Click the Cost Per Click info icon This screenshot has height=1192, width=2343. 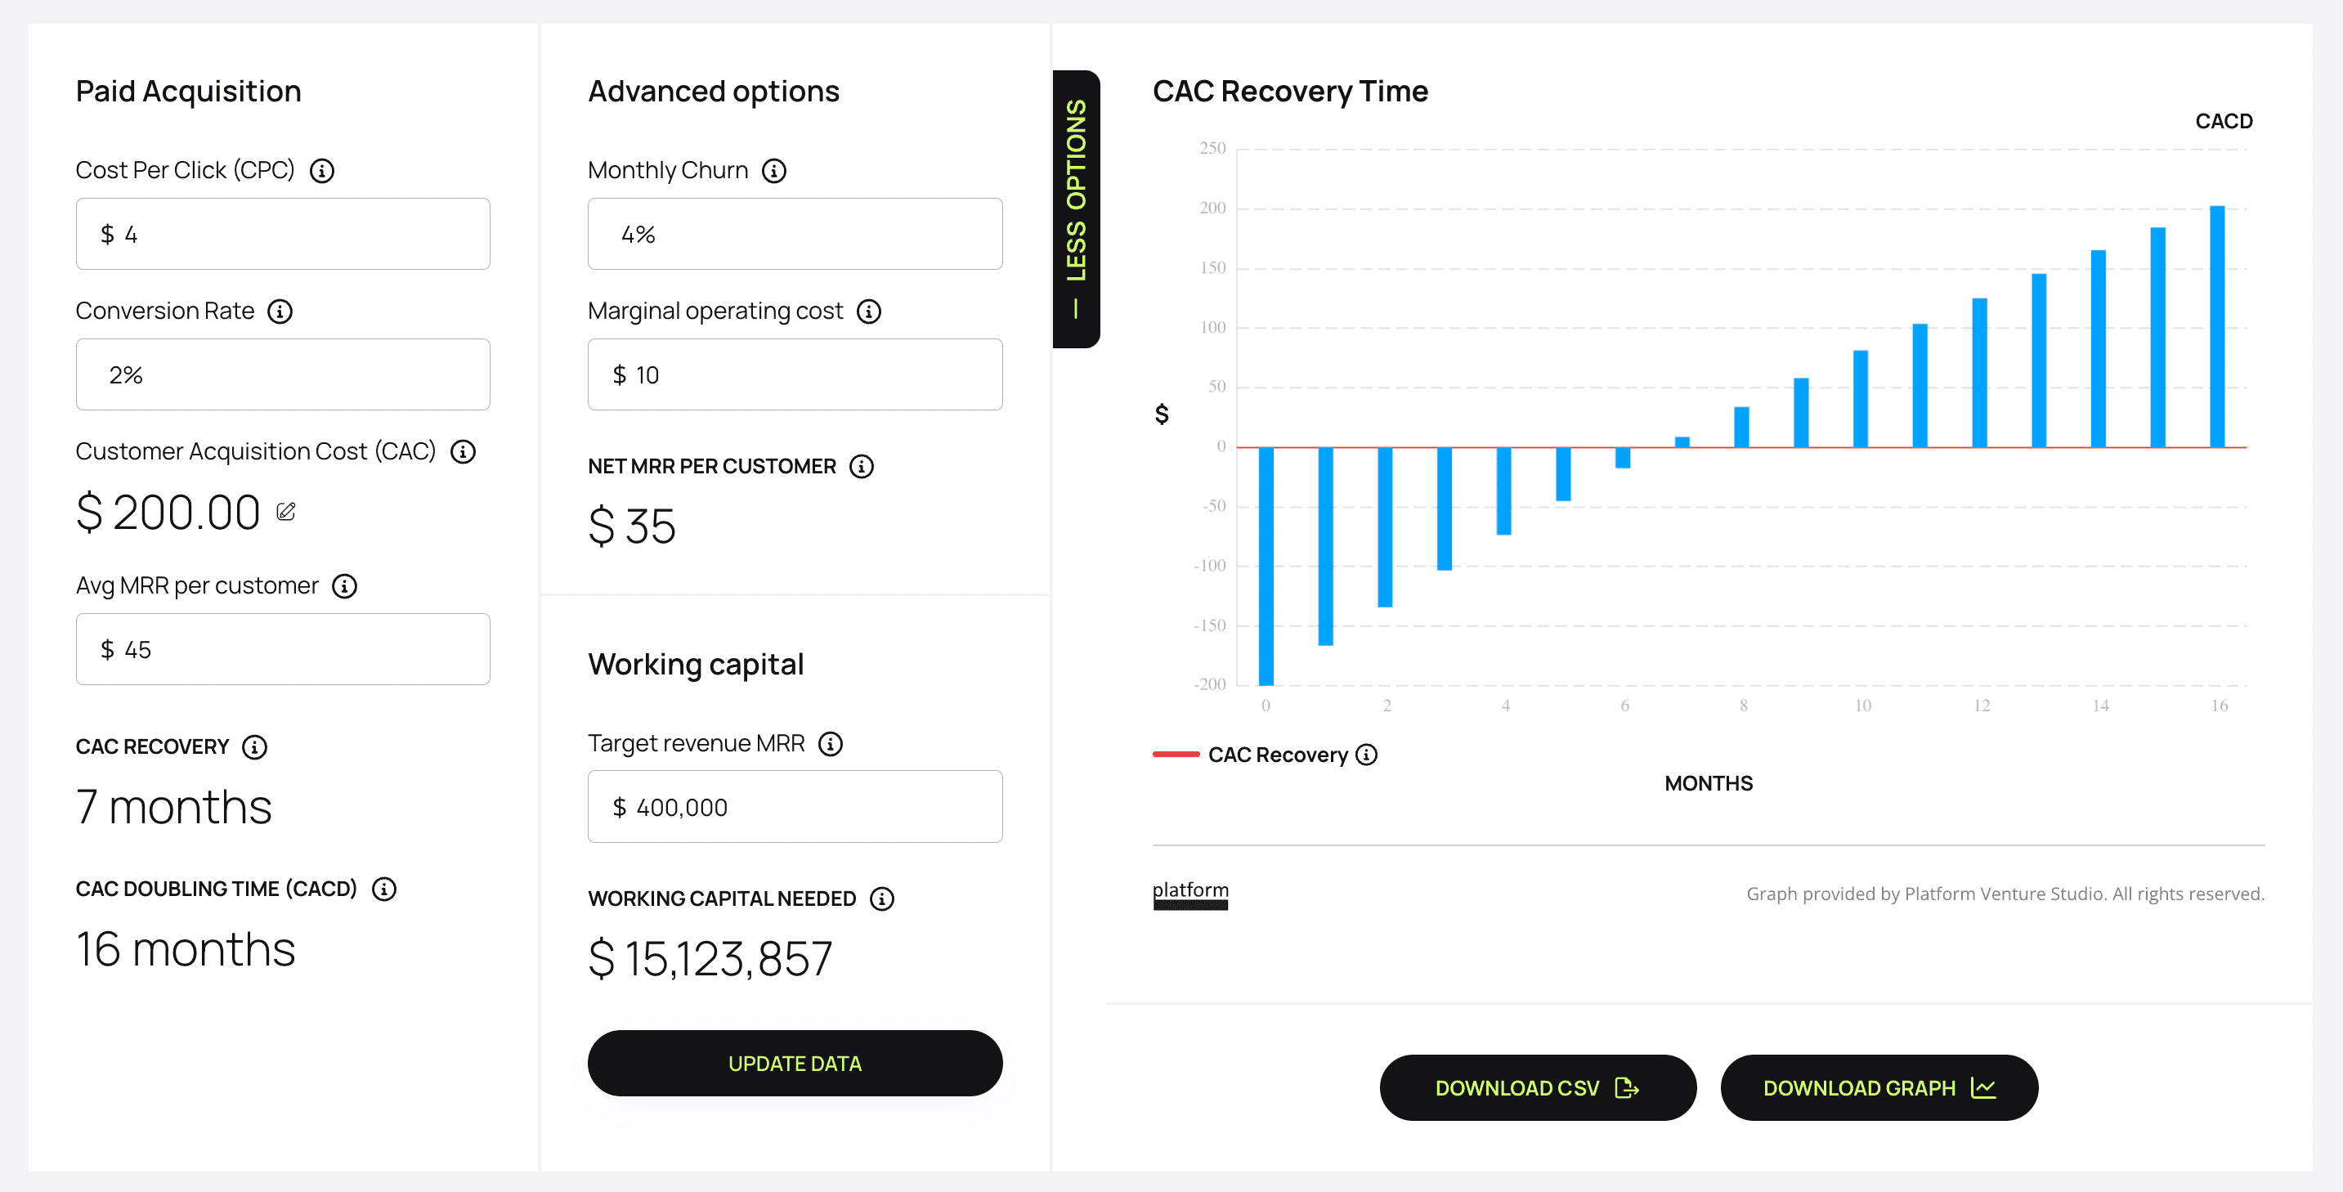pyautogui.click(x=322, y=171)
